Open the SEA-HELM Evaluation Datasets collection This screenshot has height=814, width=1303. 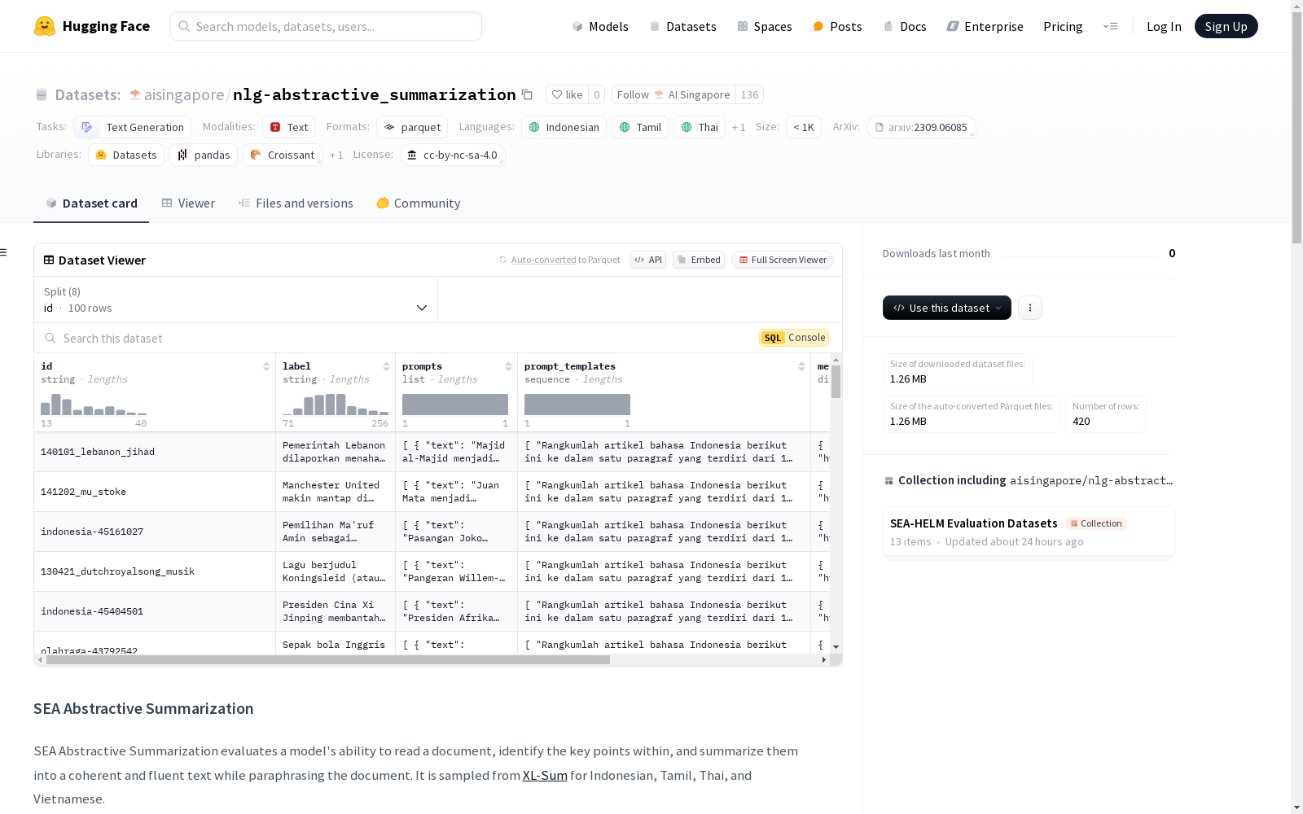[x=1029, y=532]
